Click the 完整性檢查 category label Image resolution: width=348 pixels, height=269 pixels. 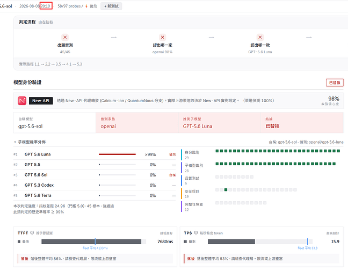194,204
